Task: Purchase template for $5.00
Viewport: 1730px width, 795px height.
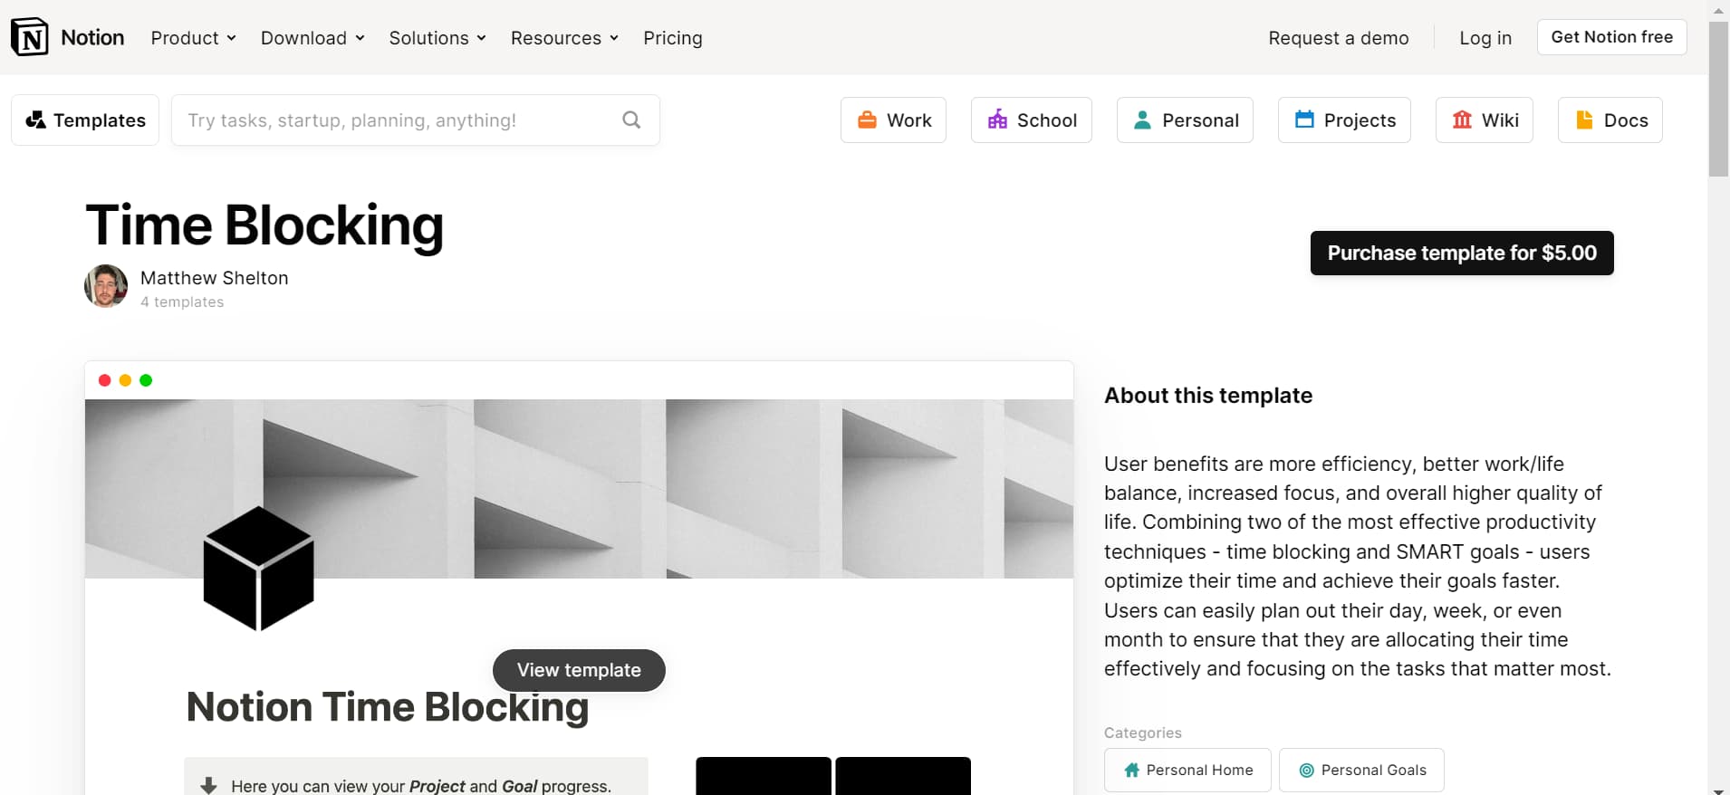Action: pyautogui.click(x=1461, y=254)
